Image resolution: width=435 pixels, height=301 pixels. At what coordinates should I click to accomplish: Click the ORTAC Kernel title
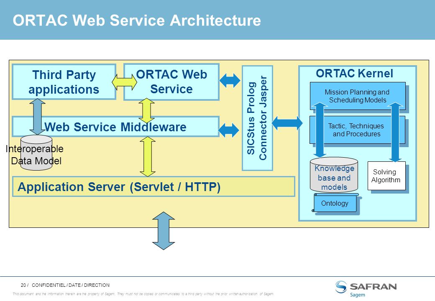354,74
